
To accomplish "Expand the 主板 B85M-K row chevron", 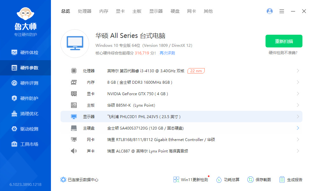I will [x=298, y=105].
